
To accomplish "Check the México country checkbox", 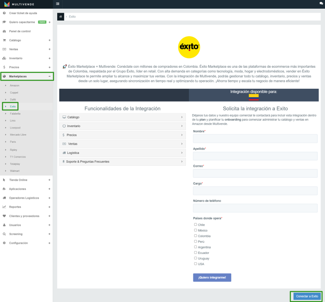I will tap(196, 230).
